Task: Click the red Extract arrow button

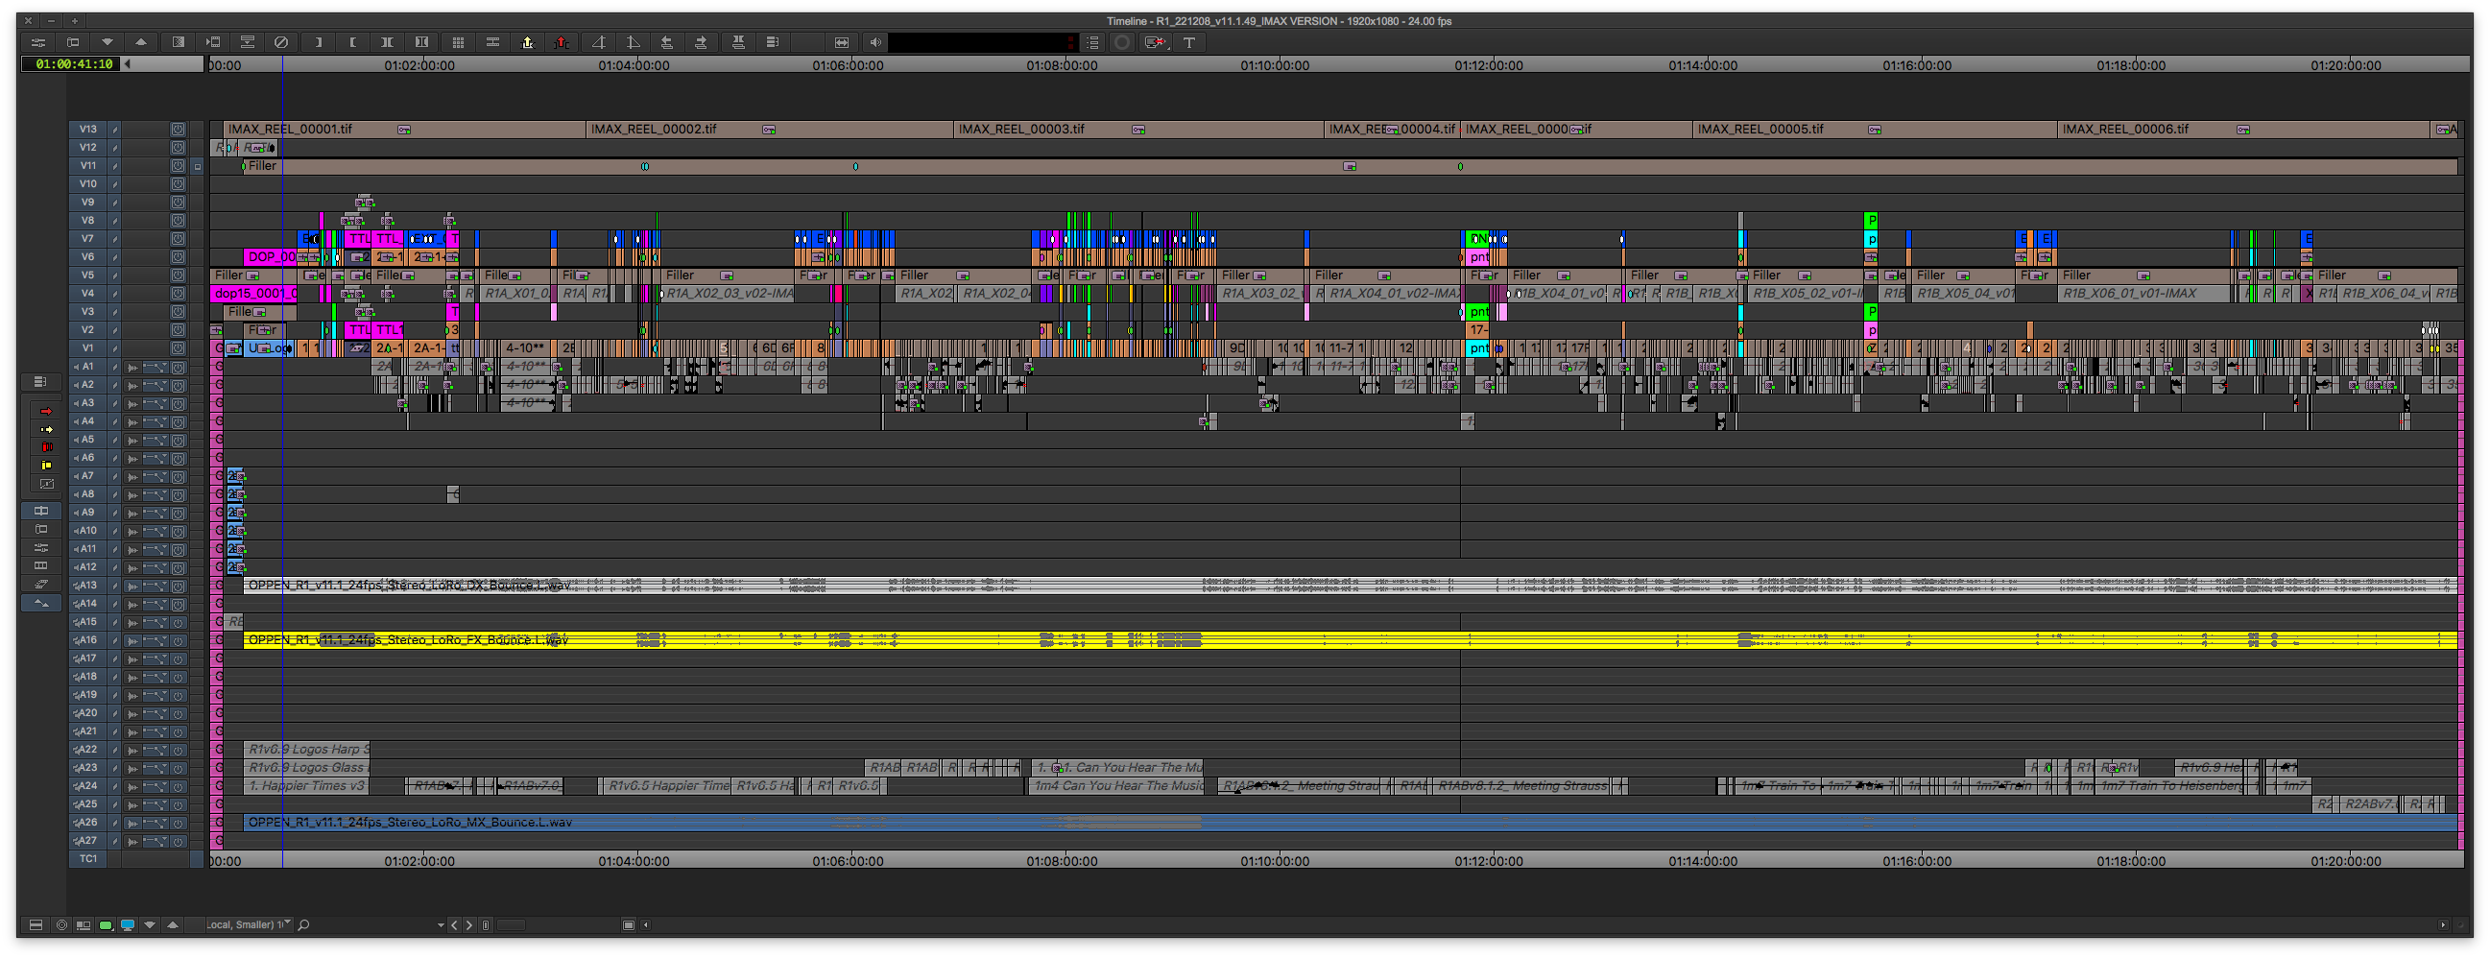Action: 562,42
